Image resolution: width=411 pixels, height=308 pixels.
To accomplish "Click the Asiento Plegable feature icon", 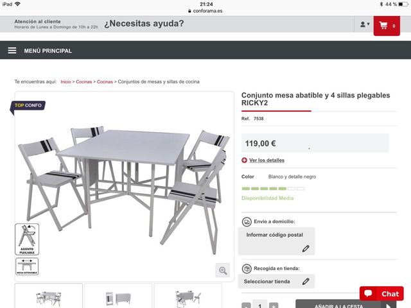I will point(27,239).
